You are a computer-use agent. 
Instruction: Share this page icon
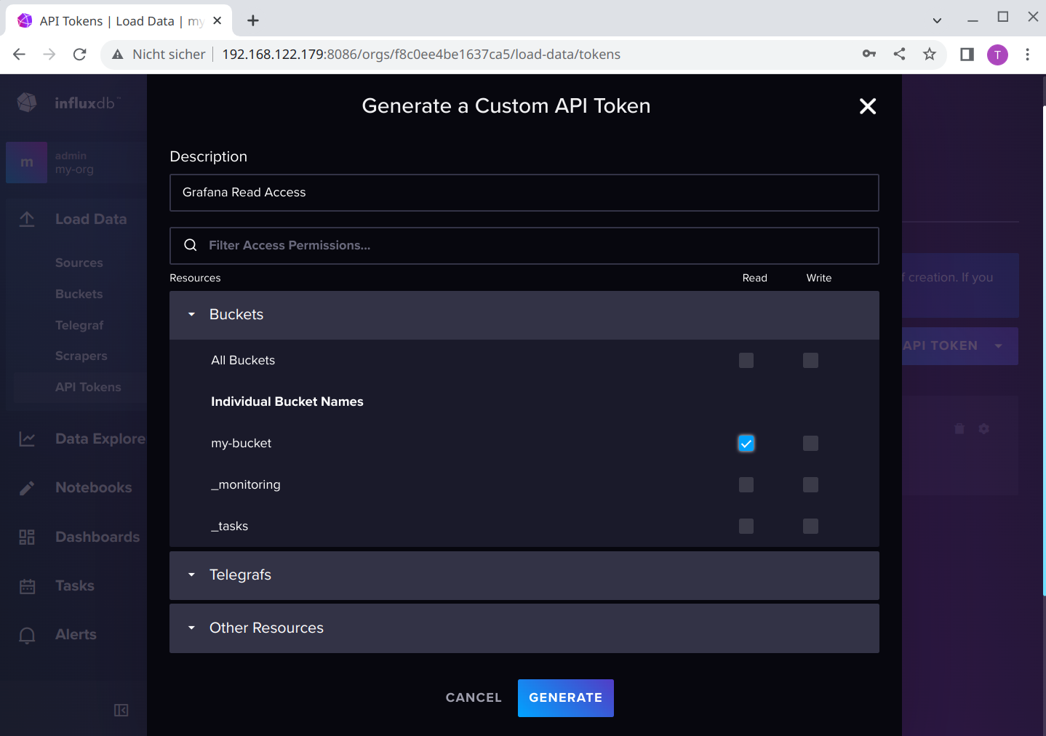tap(900, 54)
